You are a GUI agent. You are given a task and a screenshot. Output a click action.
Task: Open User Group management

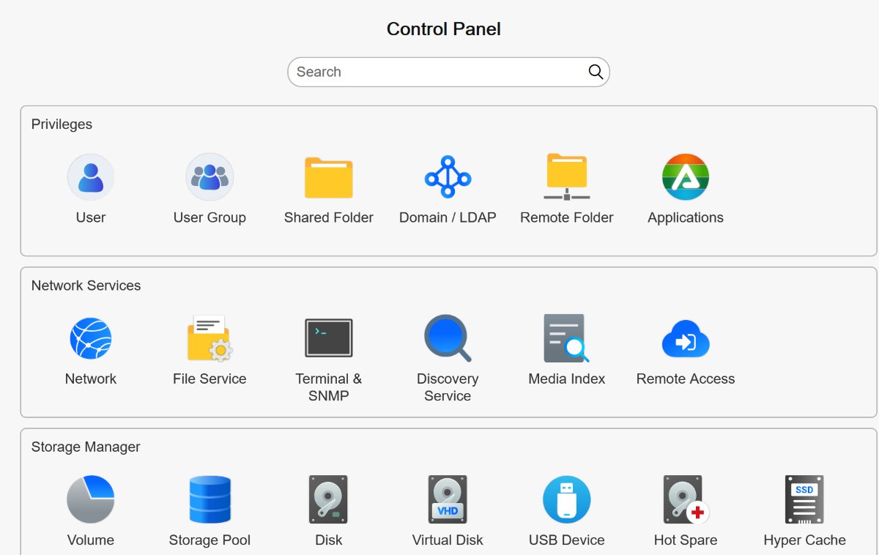tap(209, 177)
